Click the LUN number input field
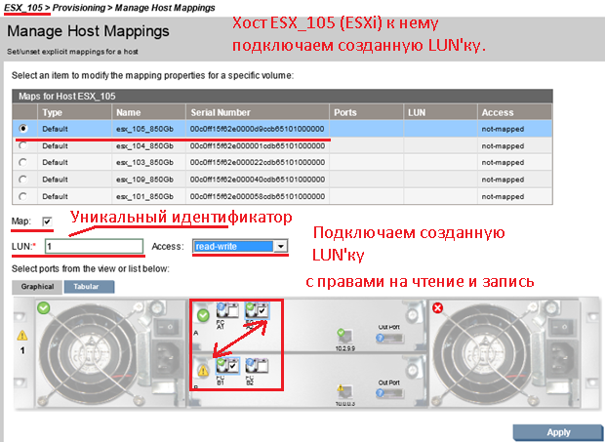This screenshot has width=605, height=442. point(94,247)
